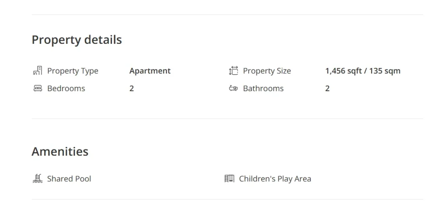Click the Shared Pool amenity text
Screen dimensions: 428x203
click(69, 179)
